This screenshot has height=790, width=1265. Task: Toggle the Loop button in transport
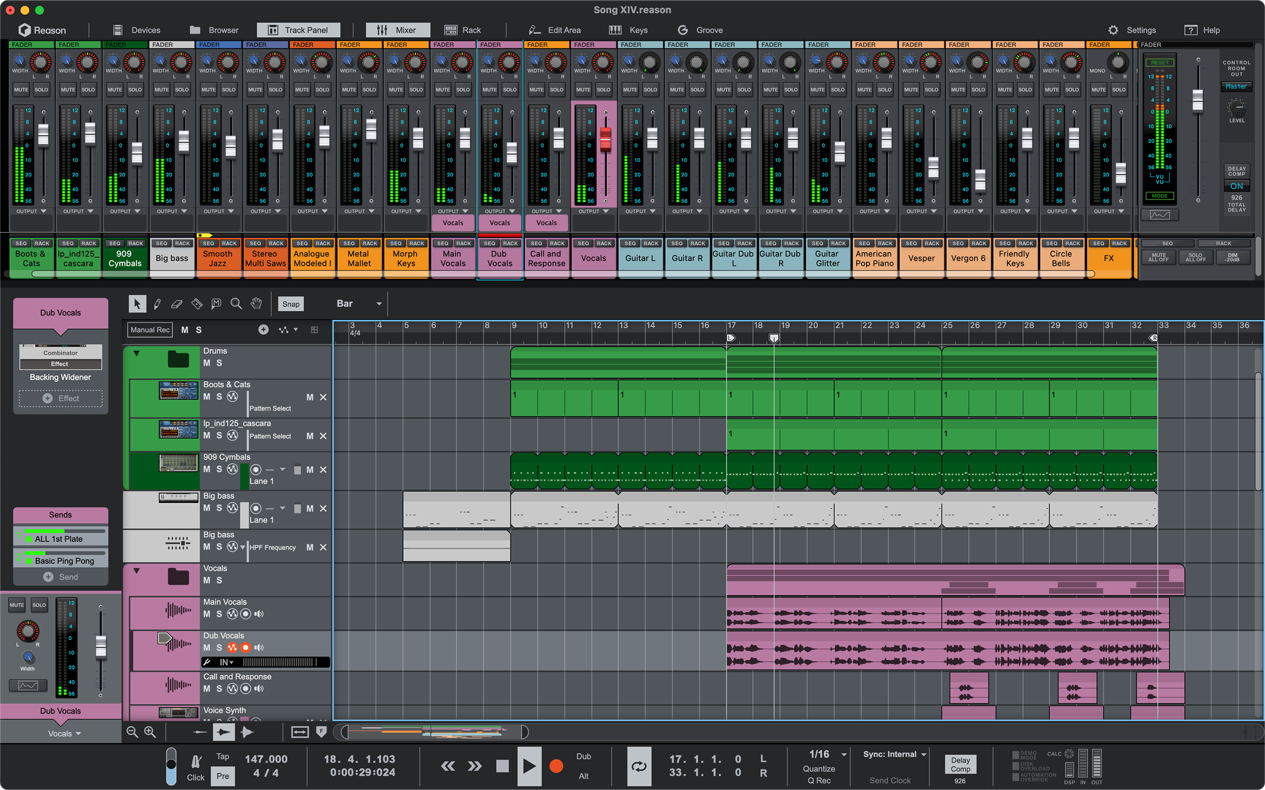[x=638, y=766]
